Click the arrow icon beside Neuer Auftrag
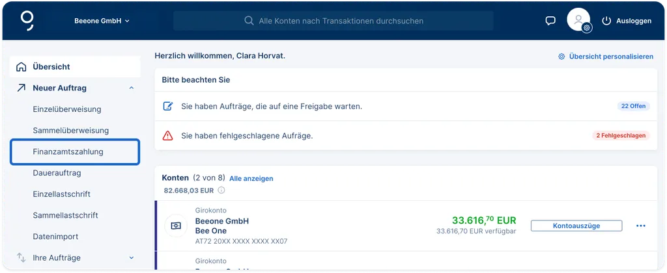Screen dimensions: 667x273 [21, 88]
